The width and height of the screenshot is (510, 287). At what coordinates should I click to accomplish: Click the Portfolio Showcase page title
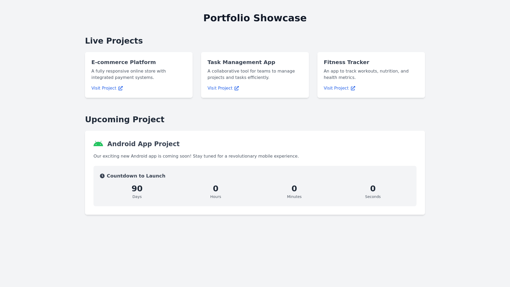255,18
